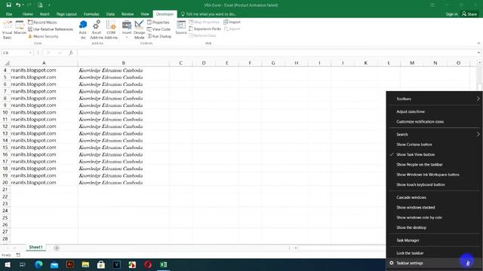Click XML Import
This screenshot has width=483, height=271.
pyautogui.click(x=232, y=22)
